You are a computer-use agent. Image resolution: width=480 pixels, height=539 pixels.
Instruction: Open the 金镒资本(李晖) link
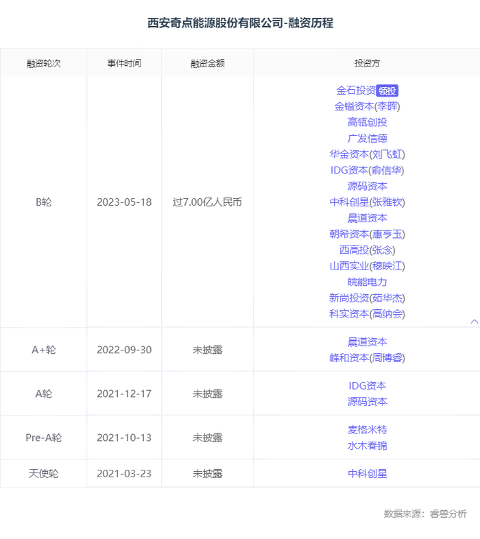pyautogui.click(x=368, y=106)
